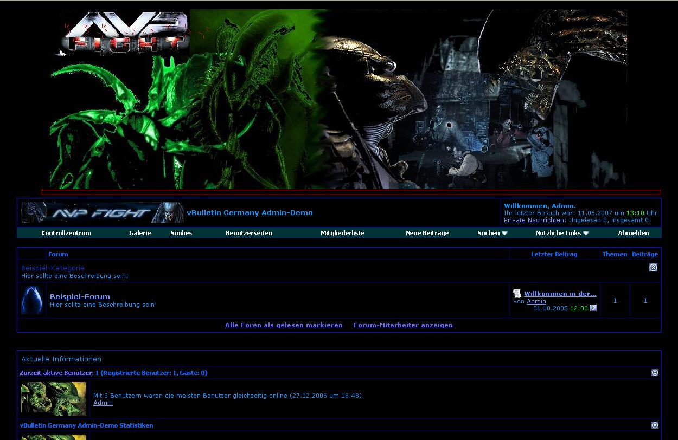Open the Zurzeit aktive Benutzer link
This screenshot has width=678, height=440.
[56, 373]
